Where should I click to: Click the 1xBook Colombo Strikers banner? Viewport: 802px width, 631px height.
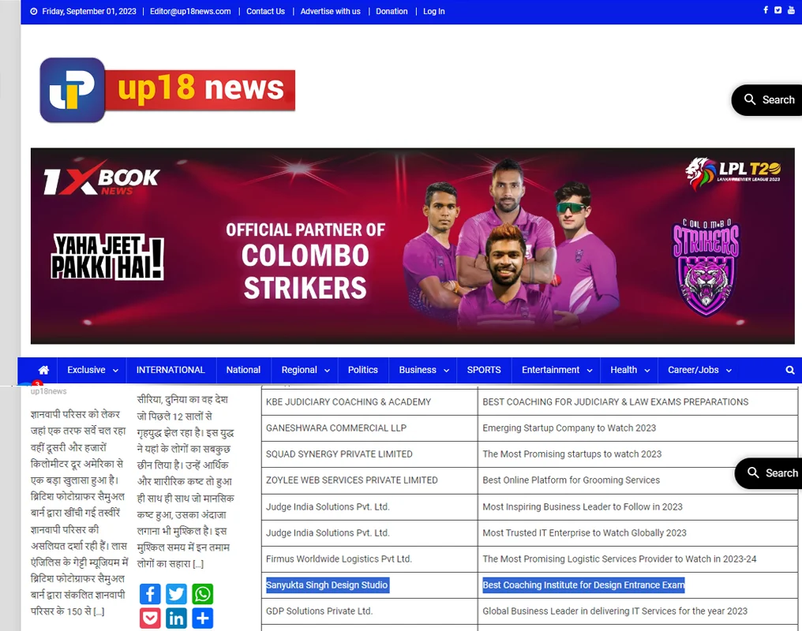coord(412,246)
